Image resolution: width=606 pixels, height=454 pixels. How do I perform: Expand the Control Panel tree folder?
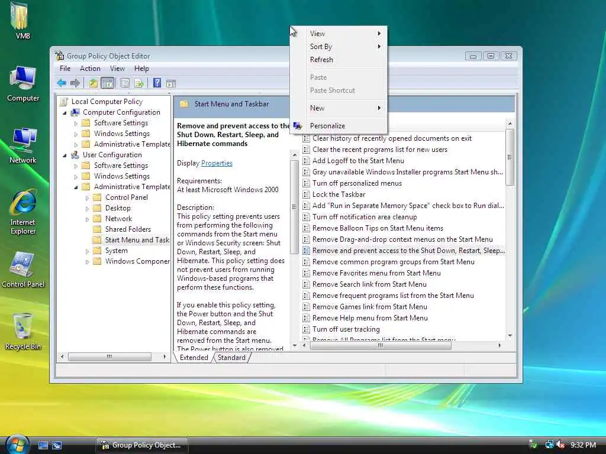coord(87,197)
